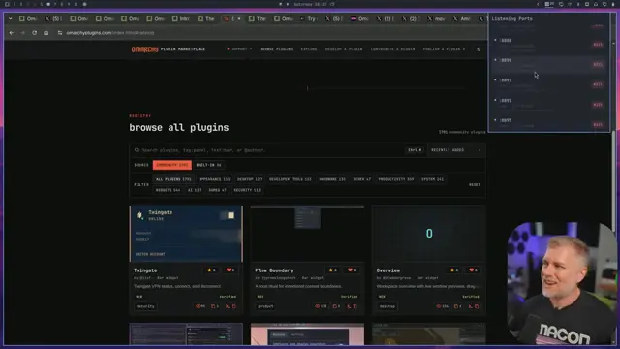Click the 'security' tag on Twingate
Viewport: 620px width, 349px height.
point(145,306)
